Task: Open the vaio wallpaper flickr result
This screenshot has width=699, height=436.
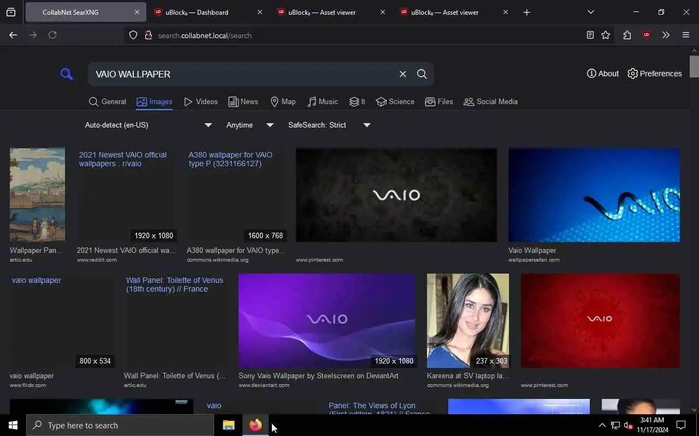Action: click(x=62, y=320)
